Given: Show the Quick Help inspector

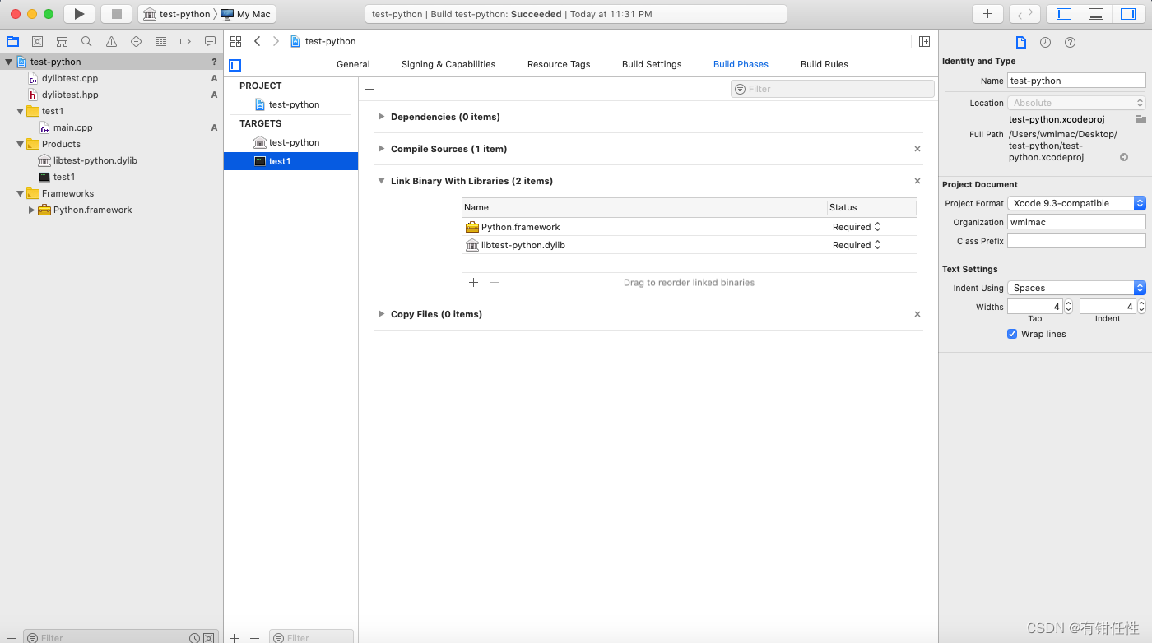Looking at the screenshot, I should [1070, 42].
